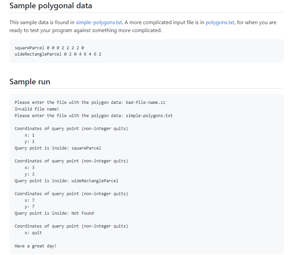Image resolution: width=291 pixels, height=255 pixels.
Task: Click the Have a great day! line
Action: pyautogui.click(x=36, y=246)
